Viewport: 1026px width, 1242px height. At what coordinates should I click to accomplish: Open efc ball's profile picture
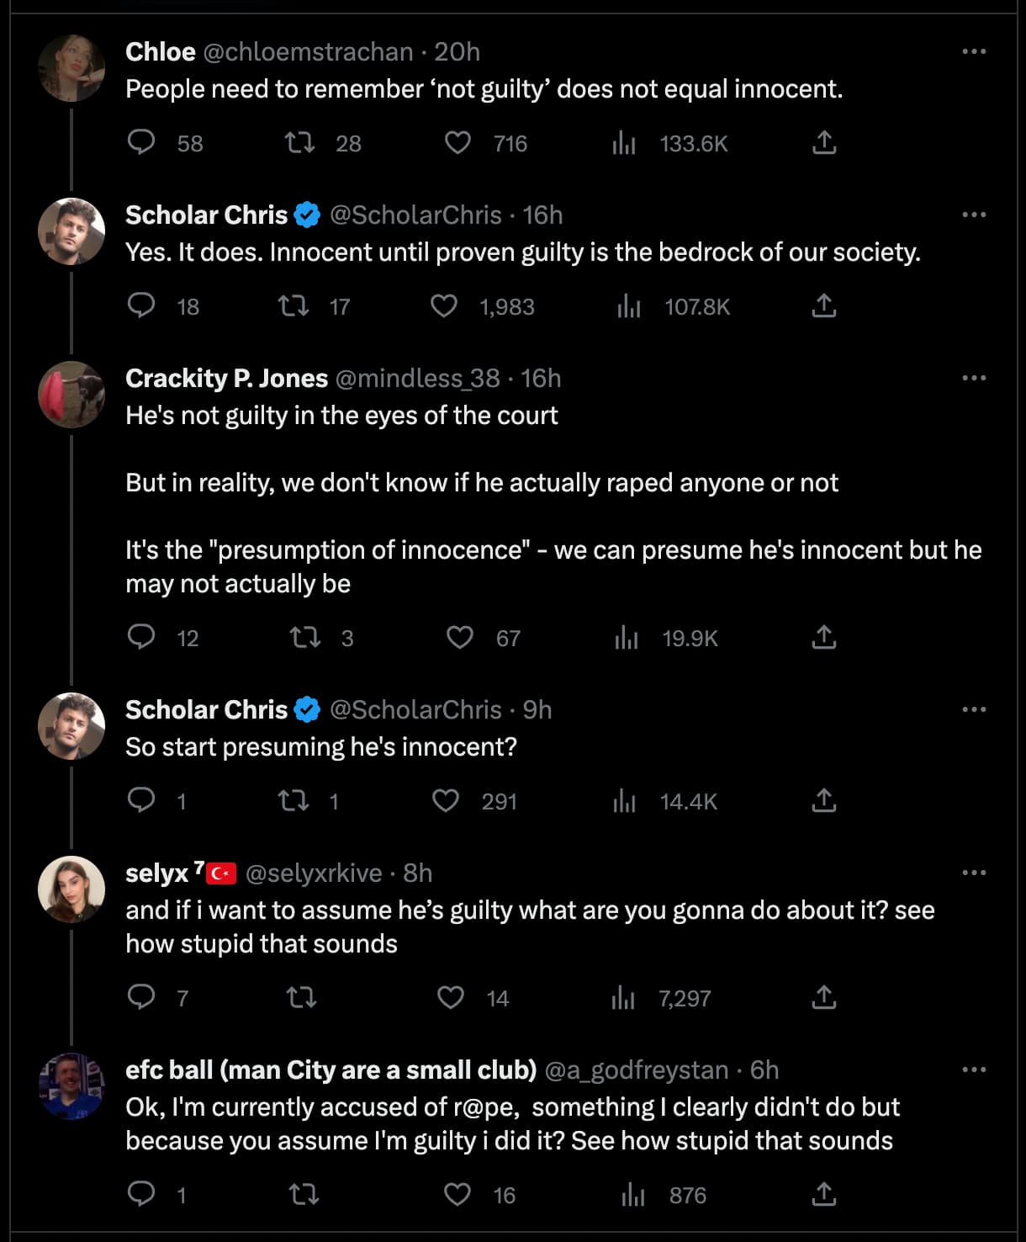[x=72, y=1086]
